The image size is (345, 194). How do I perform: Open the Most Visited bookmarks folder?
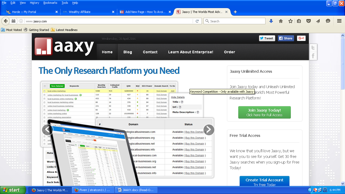tap(11, 30)
